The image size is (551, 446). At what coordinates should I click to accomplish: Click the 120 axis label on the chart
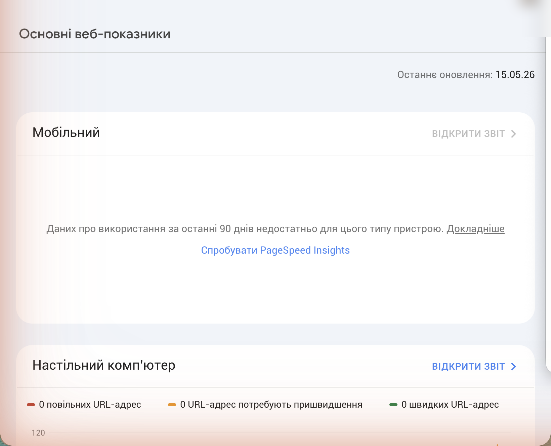coord(38,433)
